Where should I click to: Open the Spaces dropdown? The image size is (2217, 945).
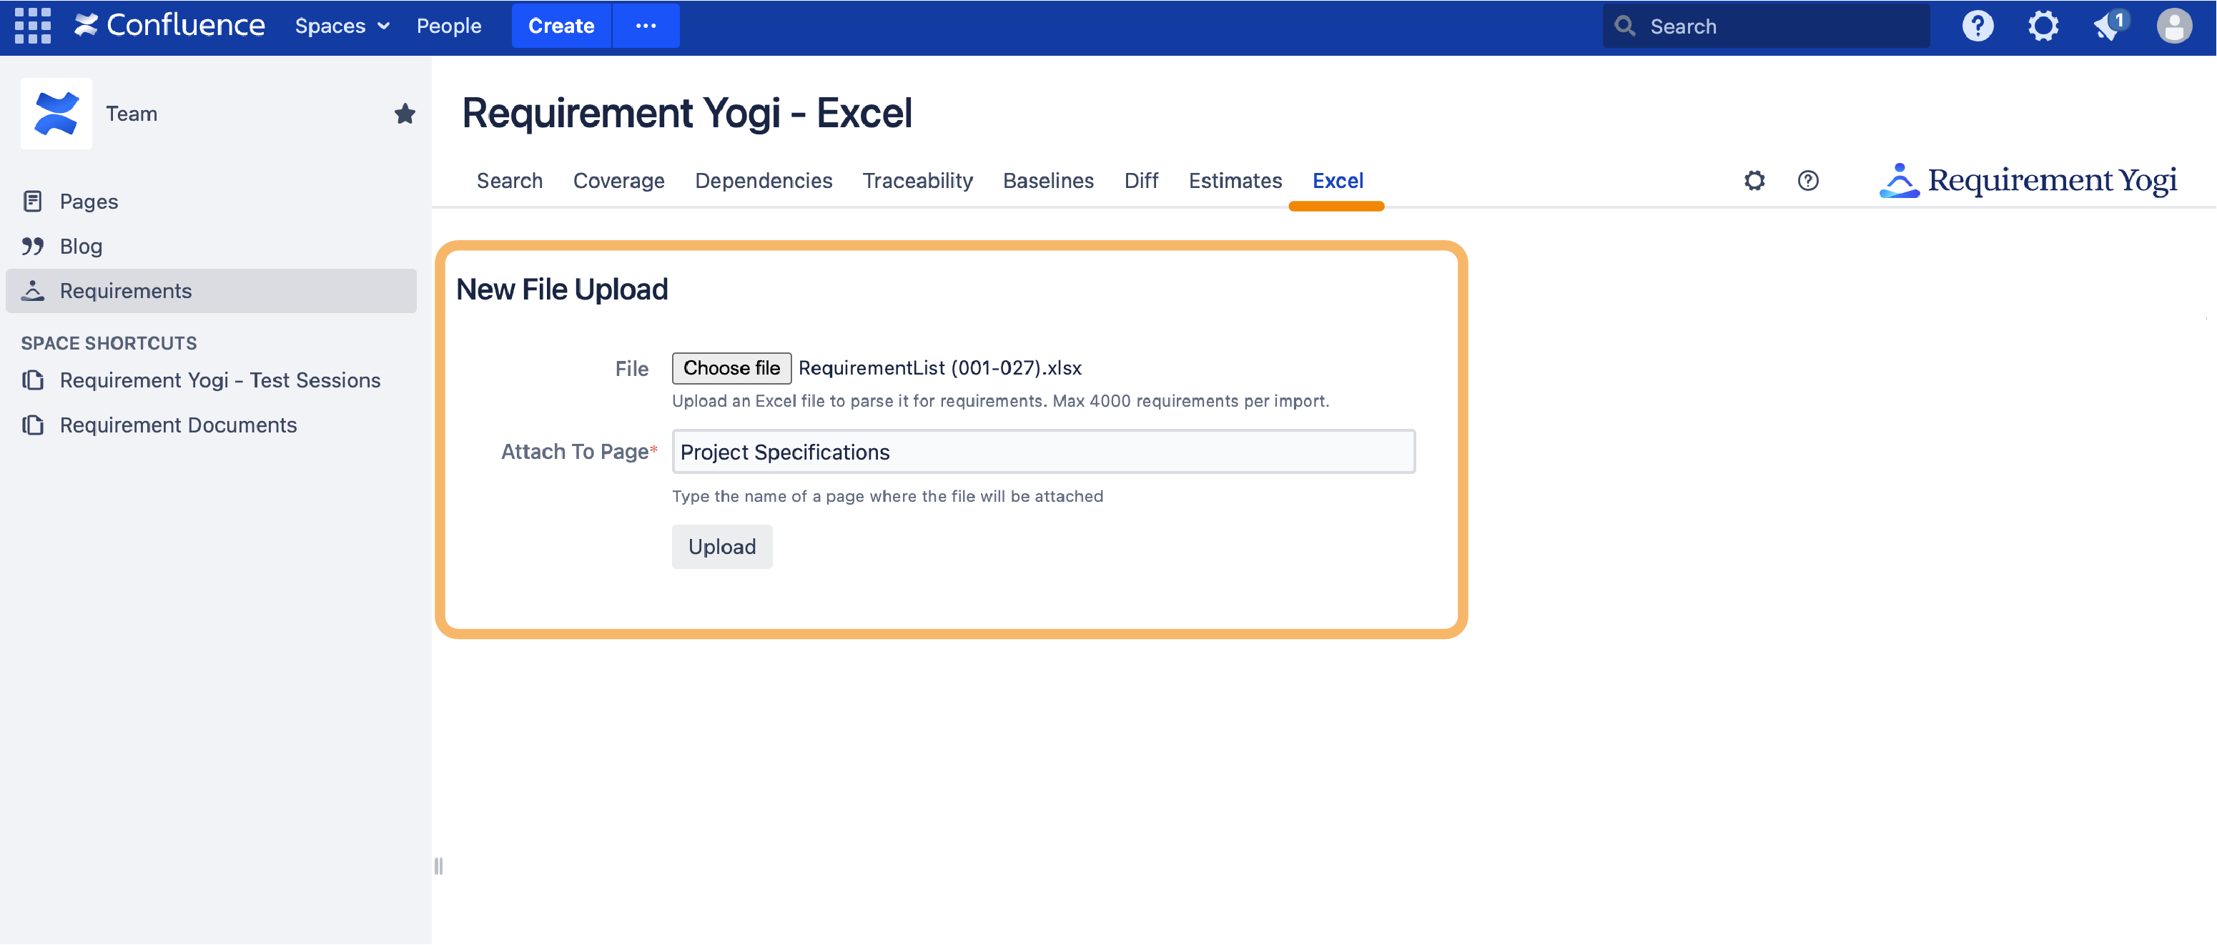[341, 26]
